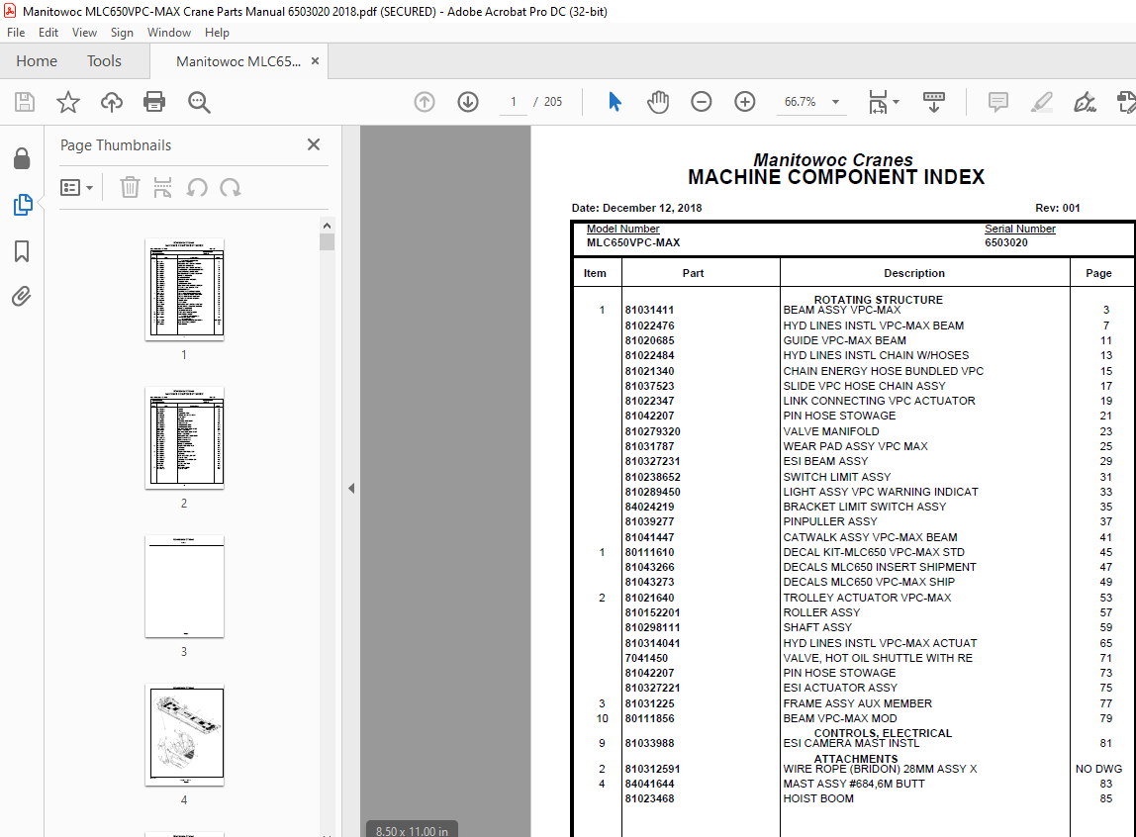Click the current page number field

click(514, 102)
